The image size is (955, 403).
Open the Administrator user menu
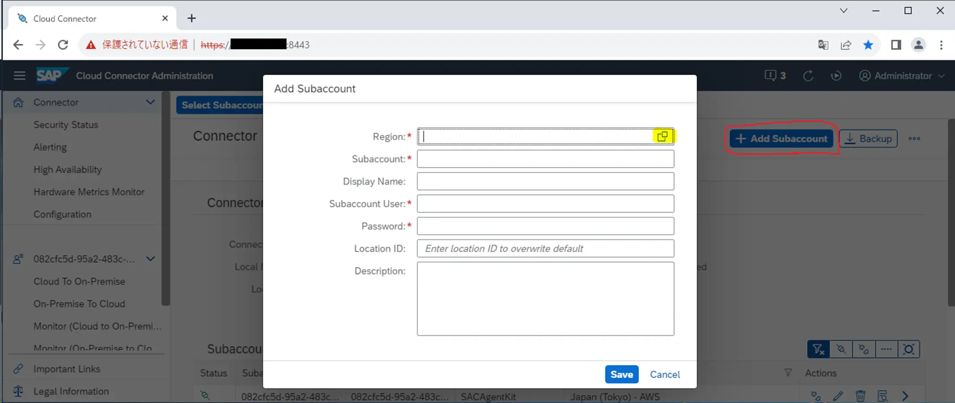[902, 76]
